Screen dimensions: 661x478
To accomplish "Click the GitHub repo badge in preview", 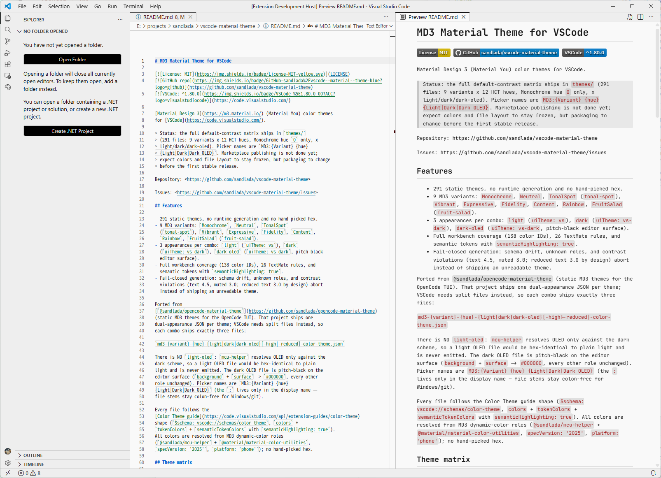I will [x=507, y=53].
